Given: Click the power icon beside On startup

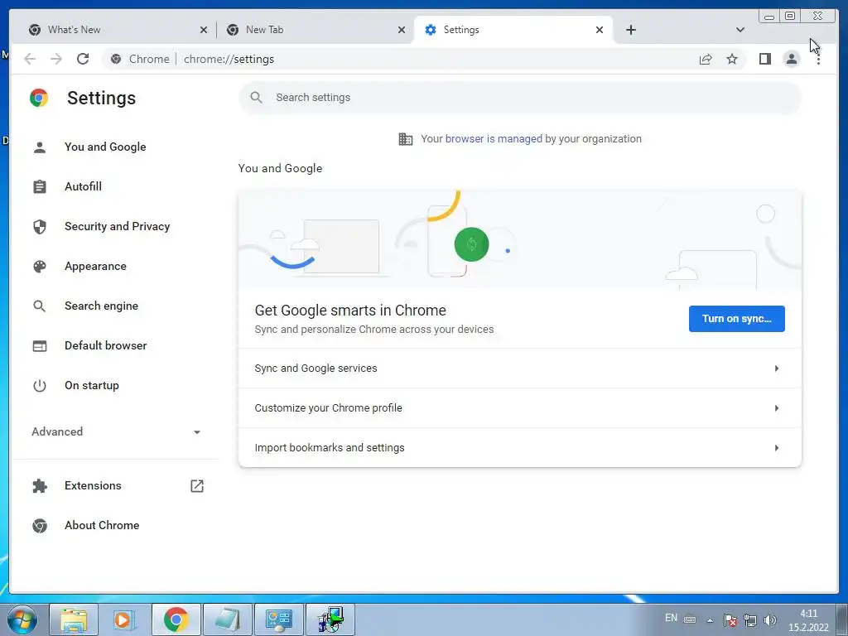Looking at the screenshot, I should [x=40, y=386].
